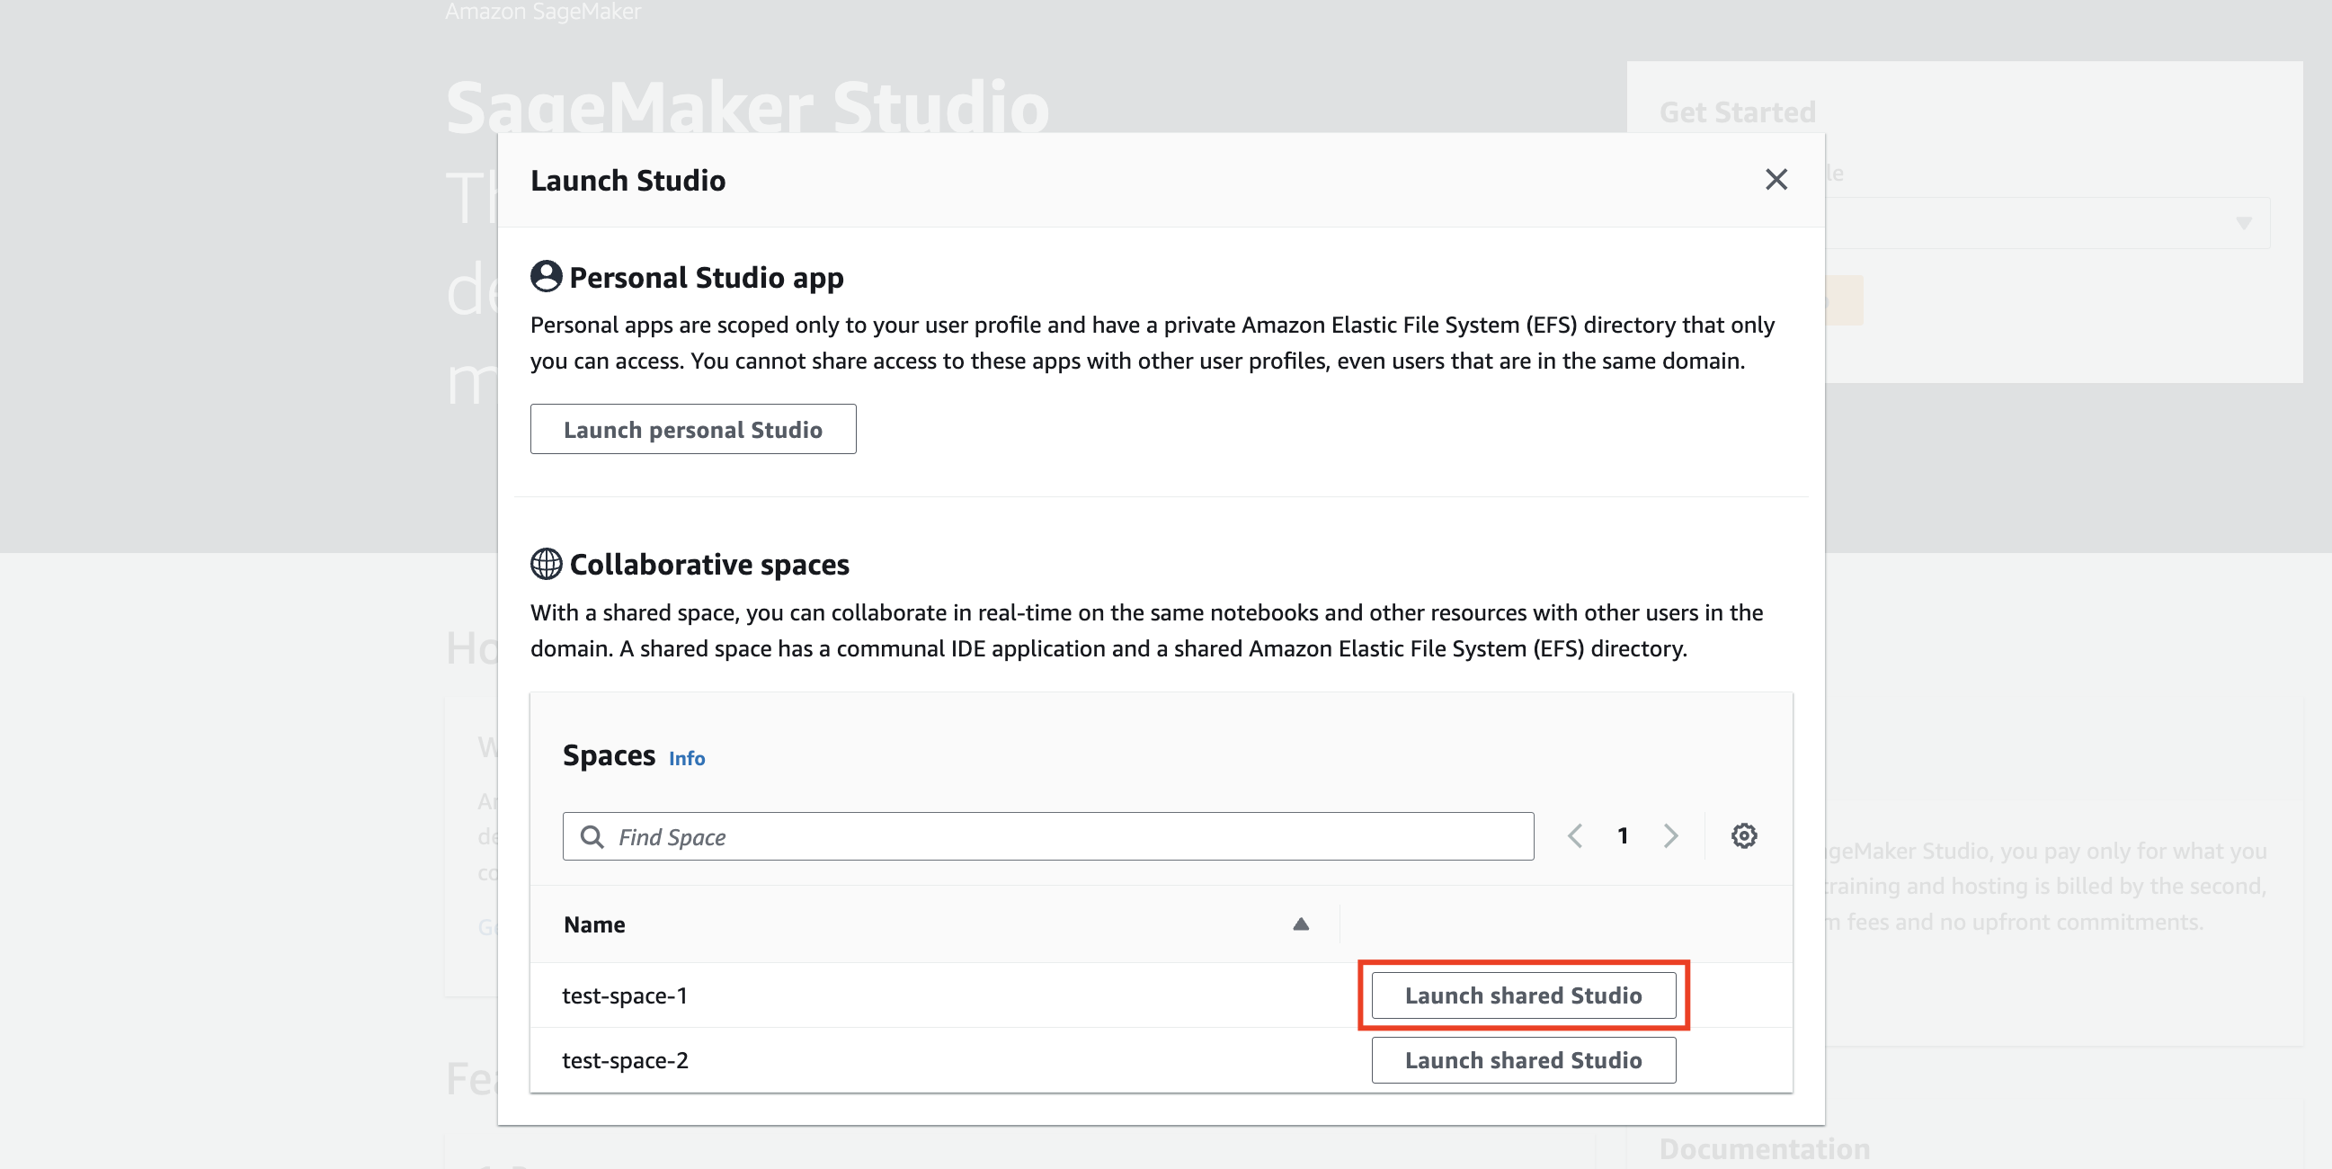This screenshot has height=1169, width=2332.
Task: Click the search magnifier icon
Action: (x=592, y=836)
